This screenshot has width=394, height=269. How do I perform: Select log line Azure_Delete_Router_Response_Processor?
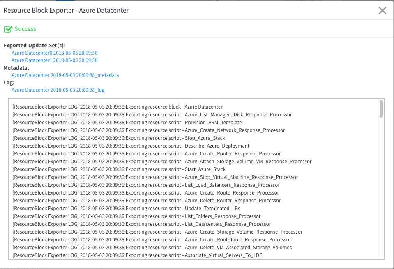(147, 201)
